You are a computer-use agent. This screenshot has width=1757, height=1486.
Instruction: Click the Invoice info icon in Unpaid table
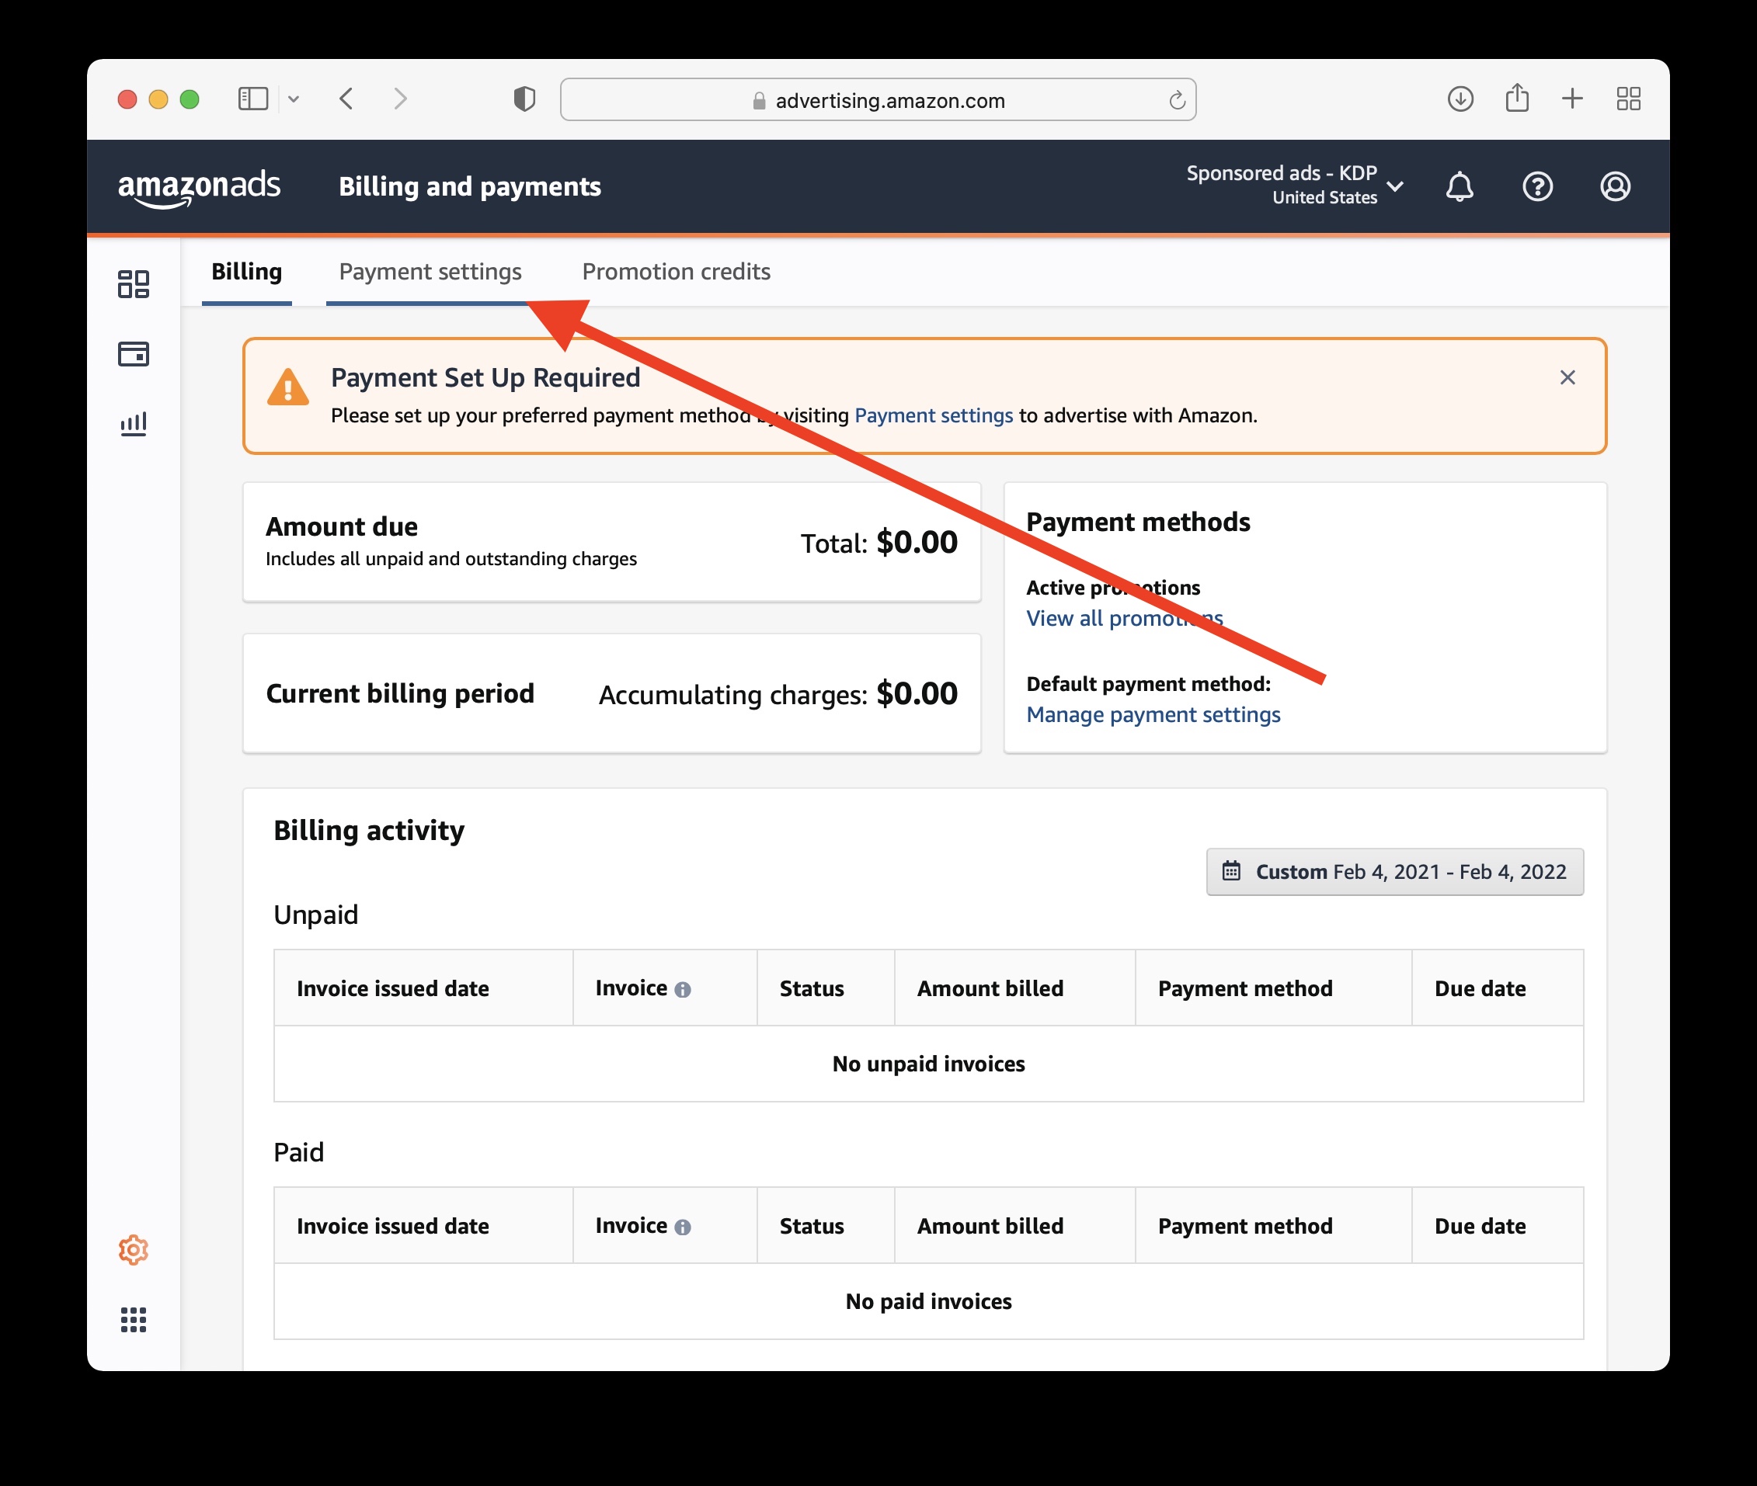tap(683, 990)
